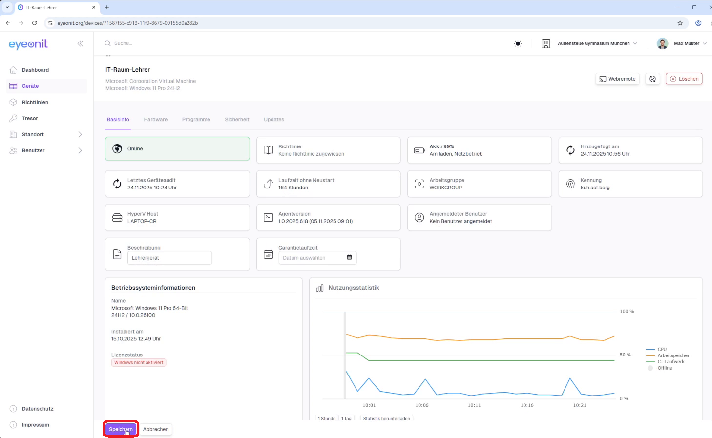Expand the Standort submenu
This screenshot has height=438, width=712.
click(x=80, y=134)
